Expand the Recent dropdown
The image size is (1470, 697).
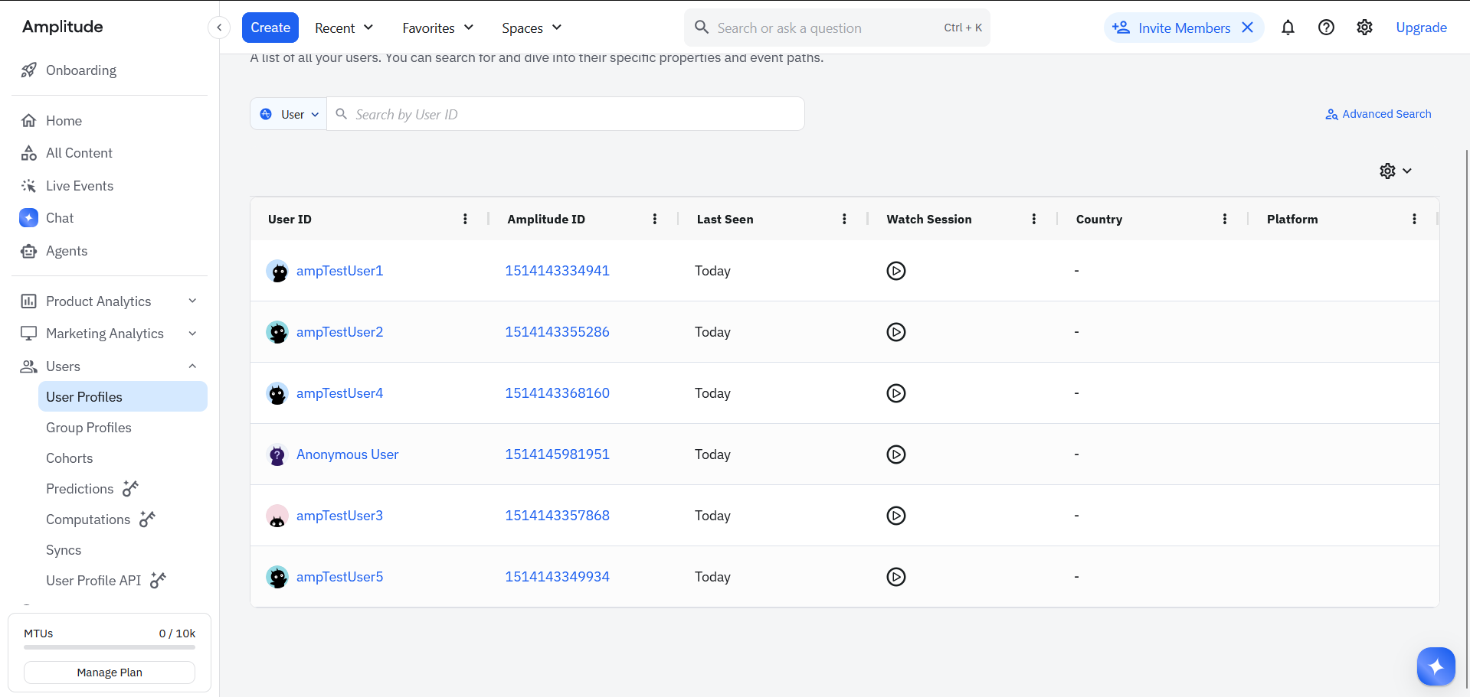[x=344, y=28]
